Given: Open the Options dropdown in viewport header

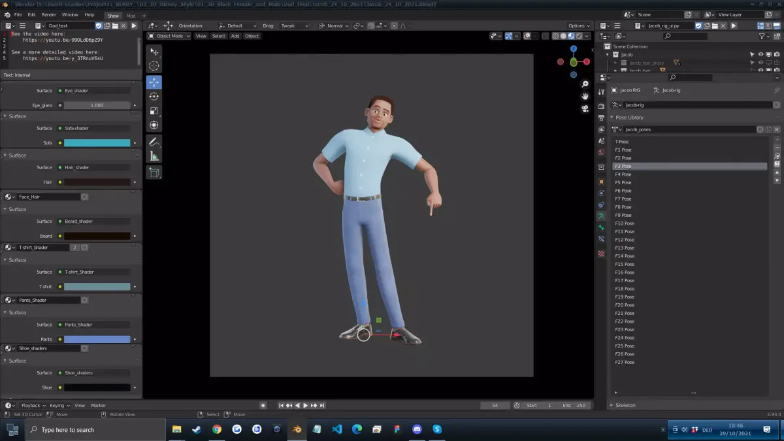Looking at the screenshot, I should pos(579,25).
